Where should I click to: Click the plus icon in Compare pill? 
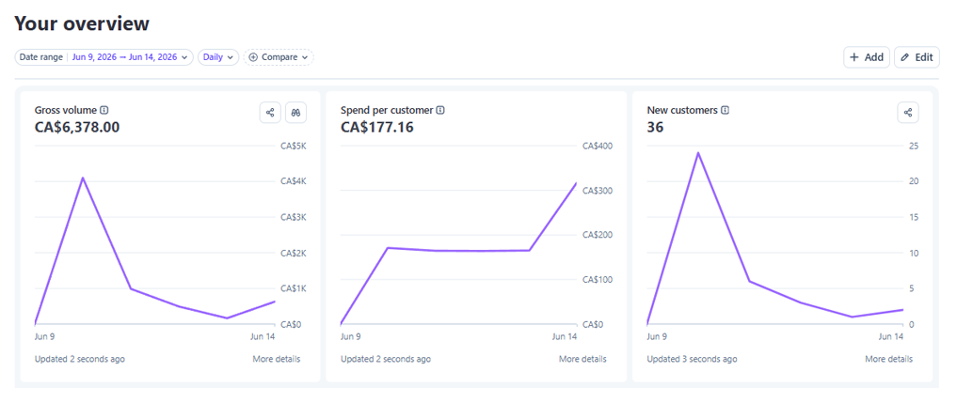(253, 57)
